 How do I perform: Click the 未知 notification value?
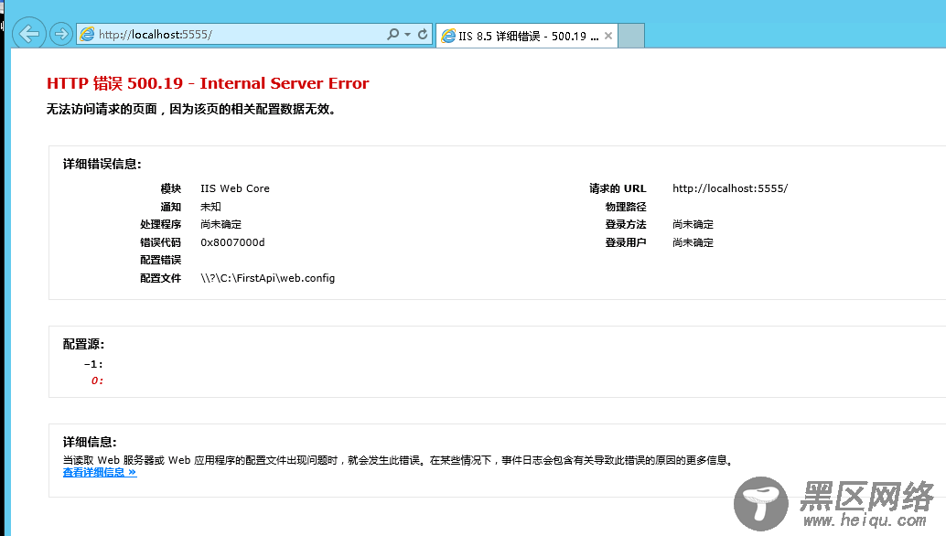pos(210,207)
